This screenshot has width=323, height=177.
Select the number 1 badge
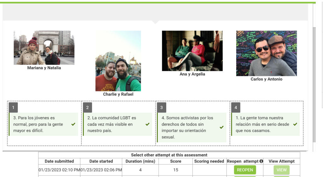click(x=13, y=107)
